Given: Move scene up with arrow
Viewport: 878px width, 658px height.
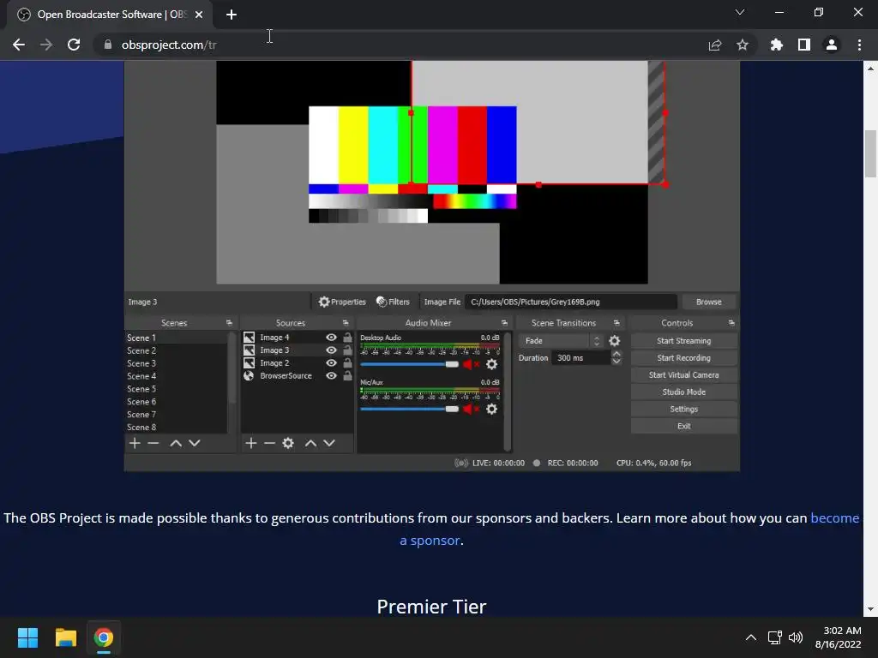Looking at the screenshot, I should [176, 443].
